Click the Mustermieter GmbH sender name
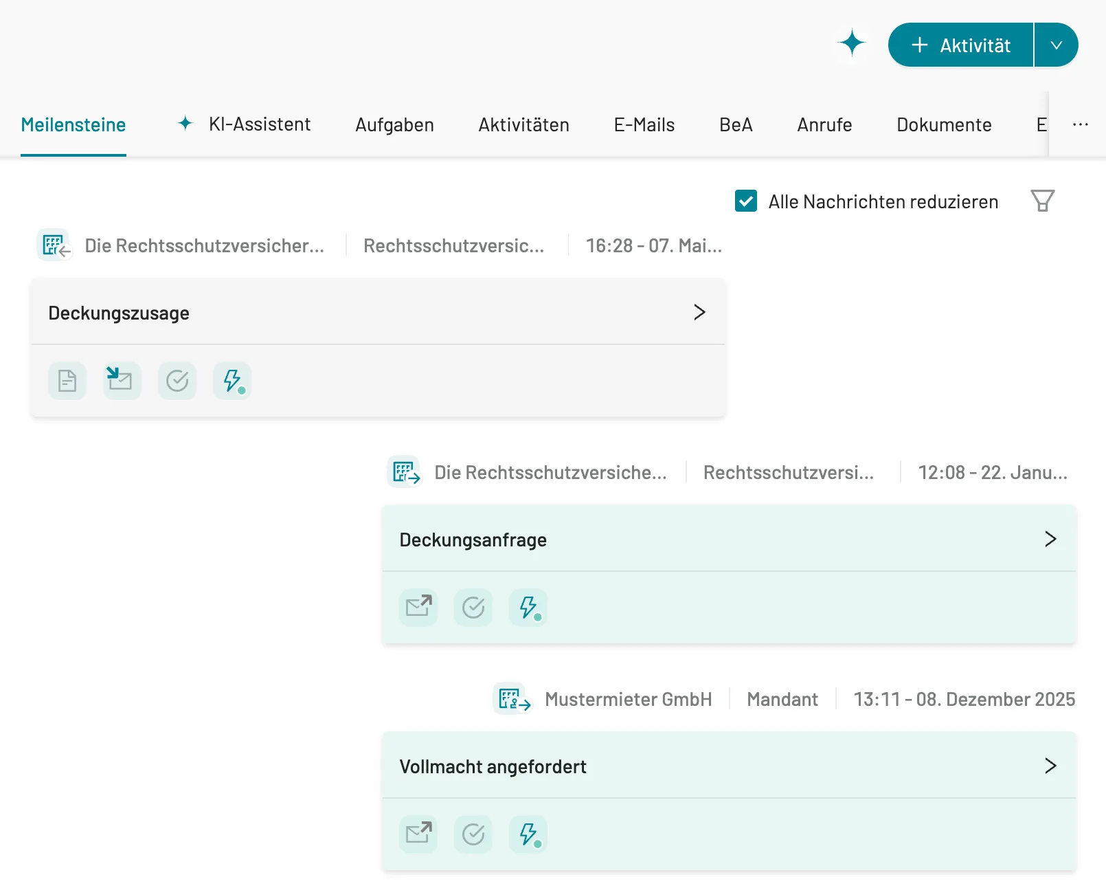The image size is (1106, 888). [x=629, y=699]
